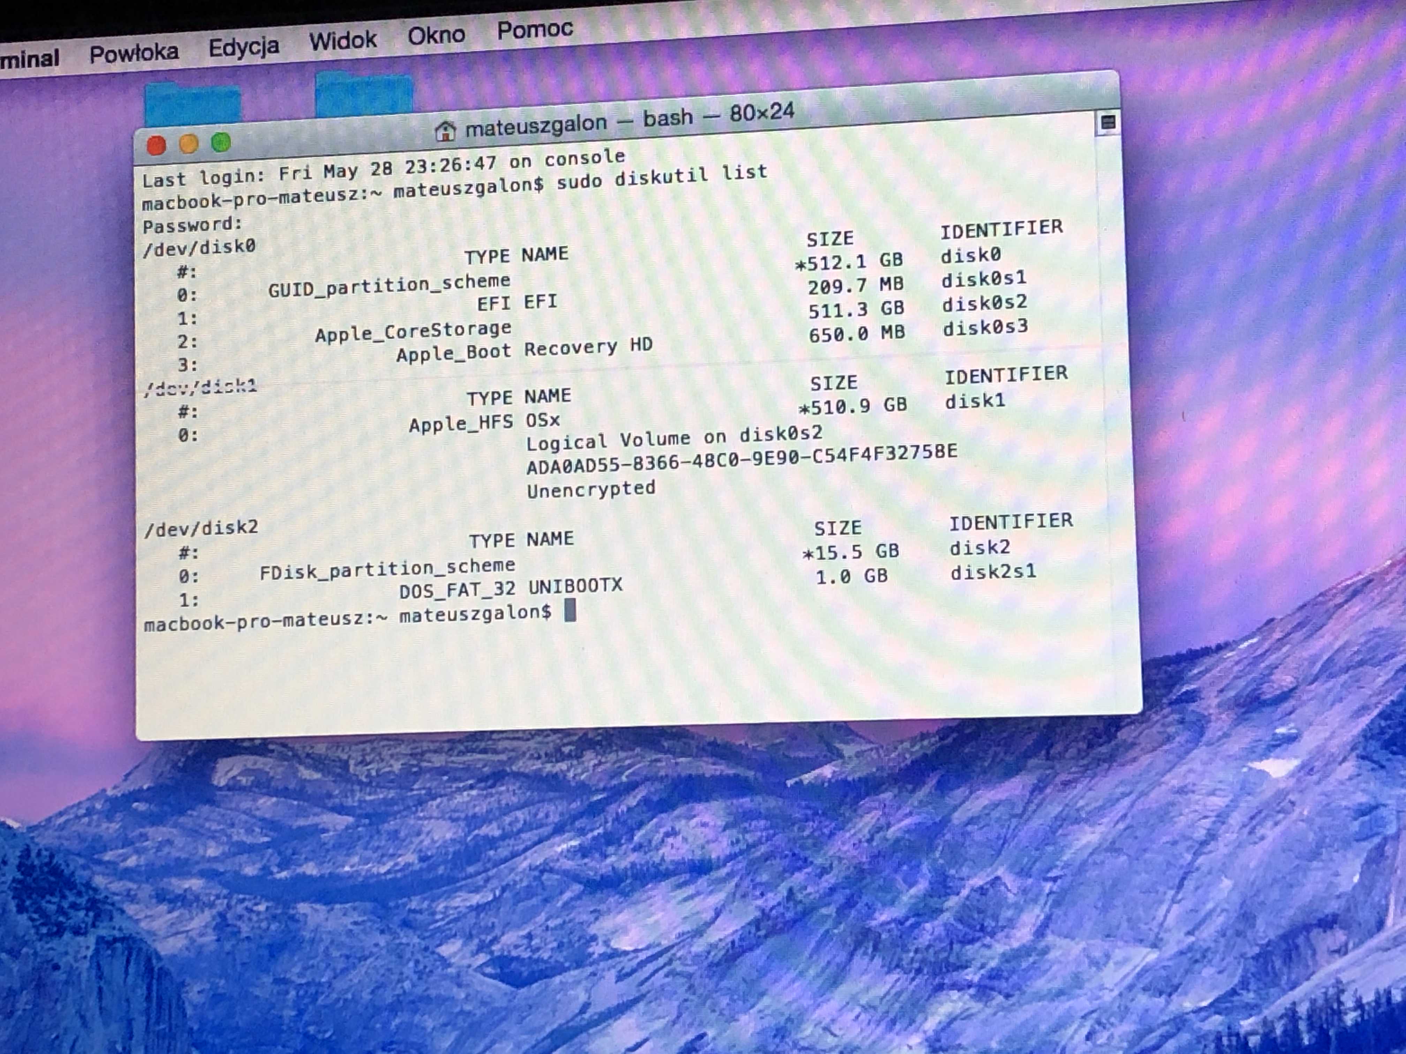Open the Pomoc help menu
The width and height of the screenshot is (1406, 1054).
tap(535, 29)
